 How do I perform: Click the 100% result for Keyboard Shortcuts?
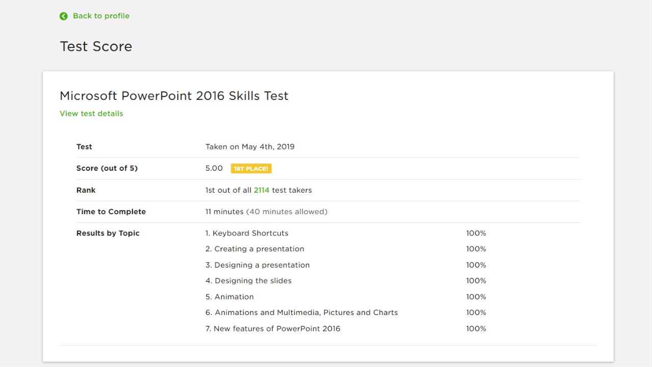pyautogui.click(x=476, y=233)
